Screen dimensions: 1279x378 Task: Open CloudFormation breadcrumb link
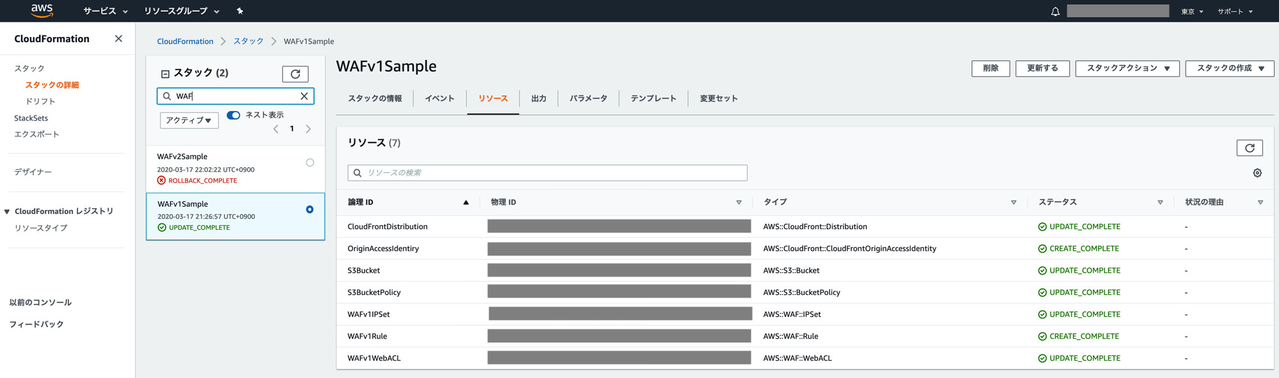(185, 42)
